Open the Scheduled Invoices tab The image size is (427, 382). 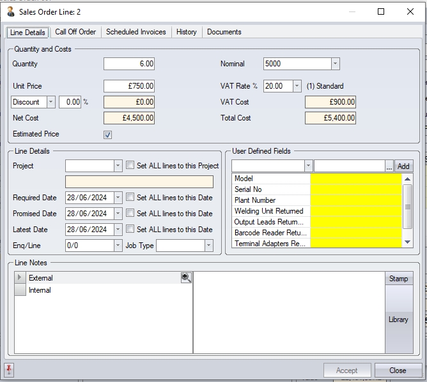point(136,32)
